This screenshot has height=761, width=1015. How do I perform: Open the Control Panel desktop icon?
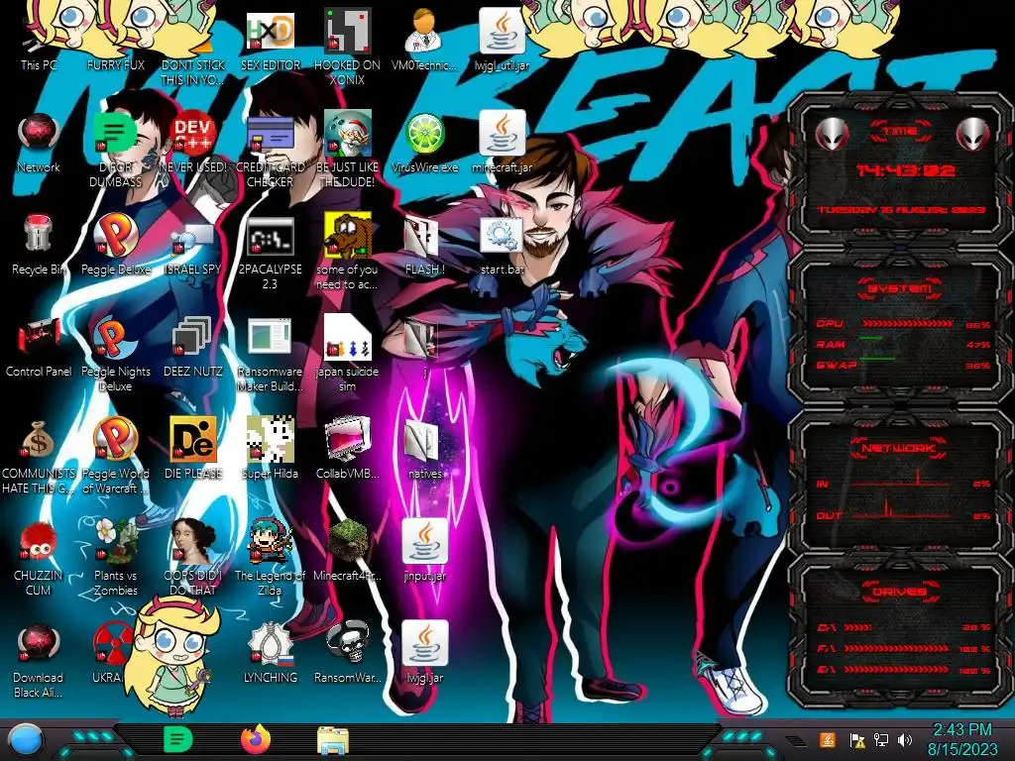(x=39, y=347)
